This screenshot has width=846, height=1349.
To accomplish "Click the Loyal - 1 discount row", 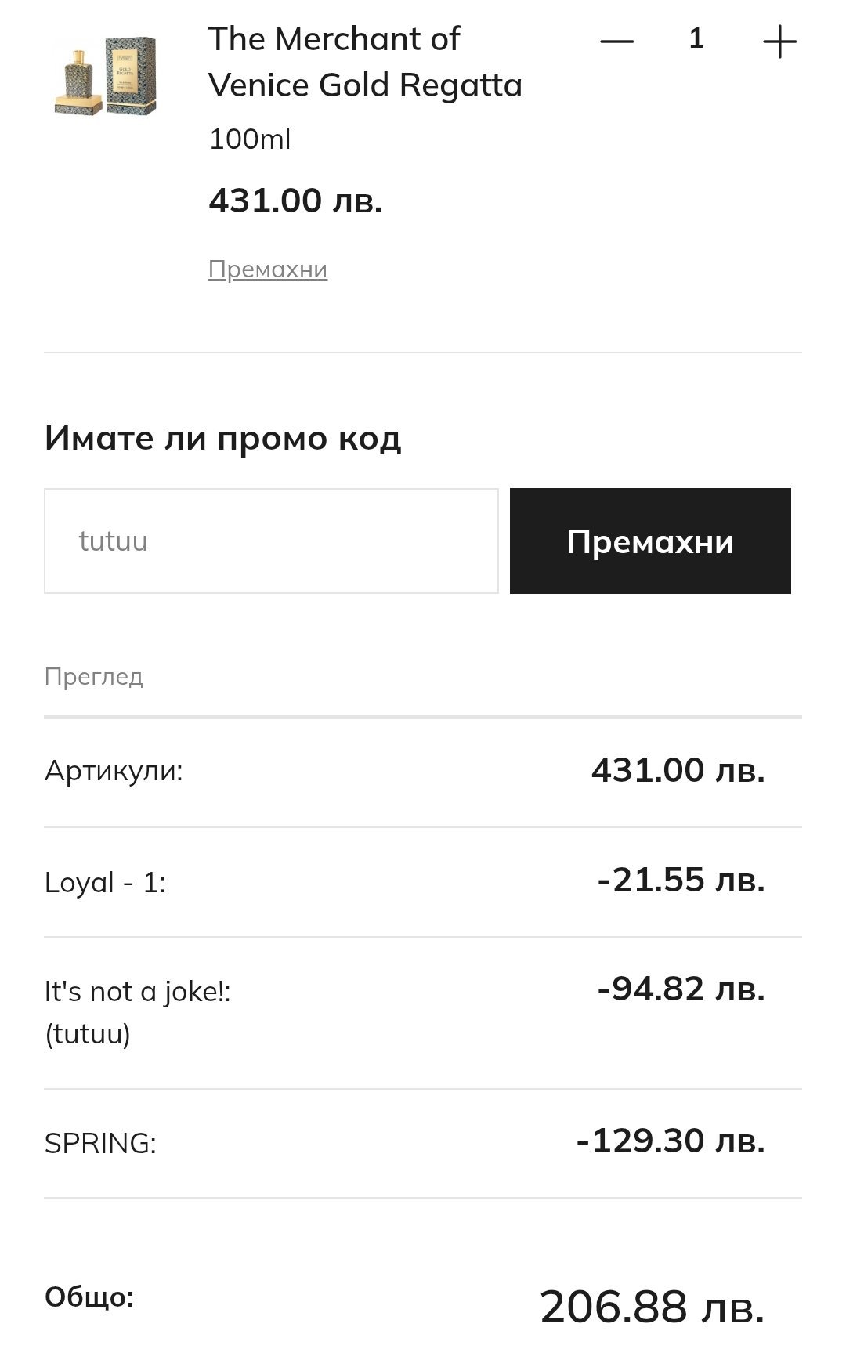I will click(x=423, y=882).
